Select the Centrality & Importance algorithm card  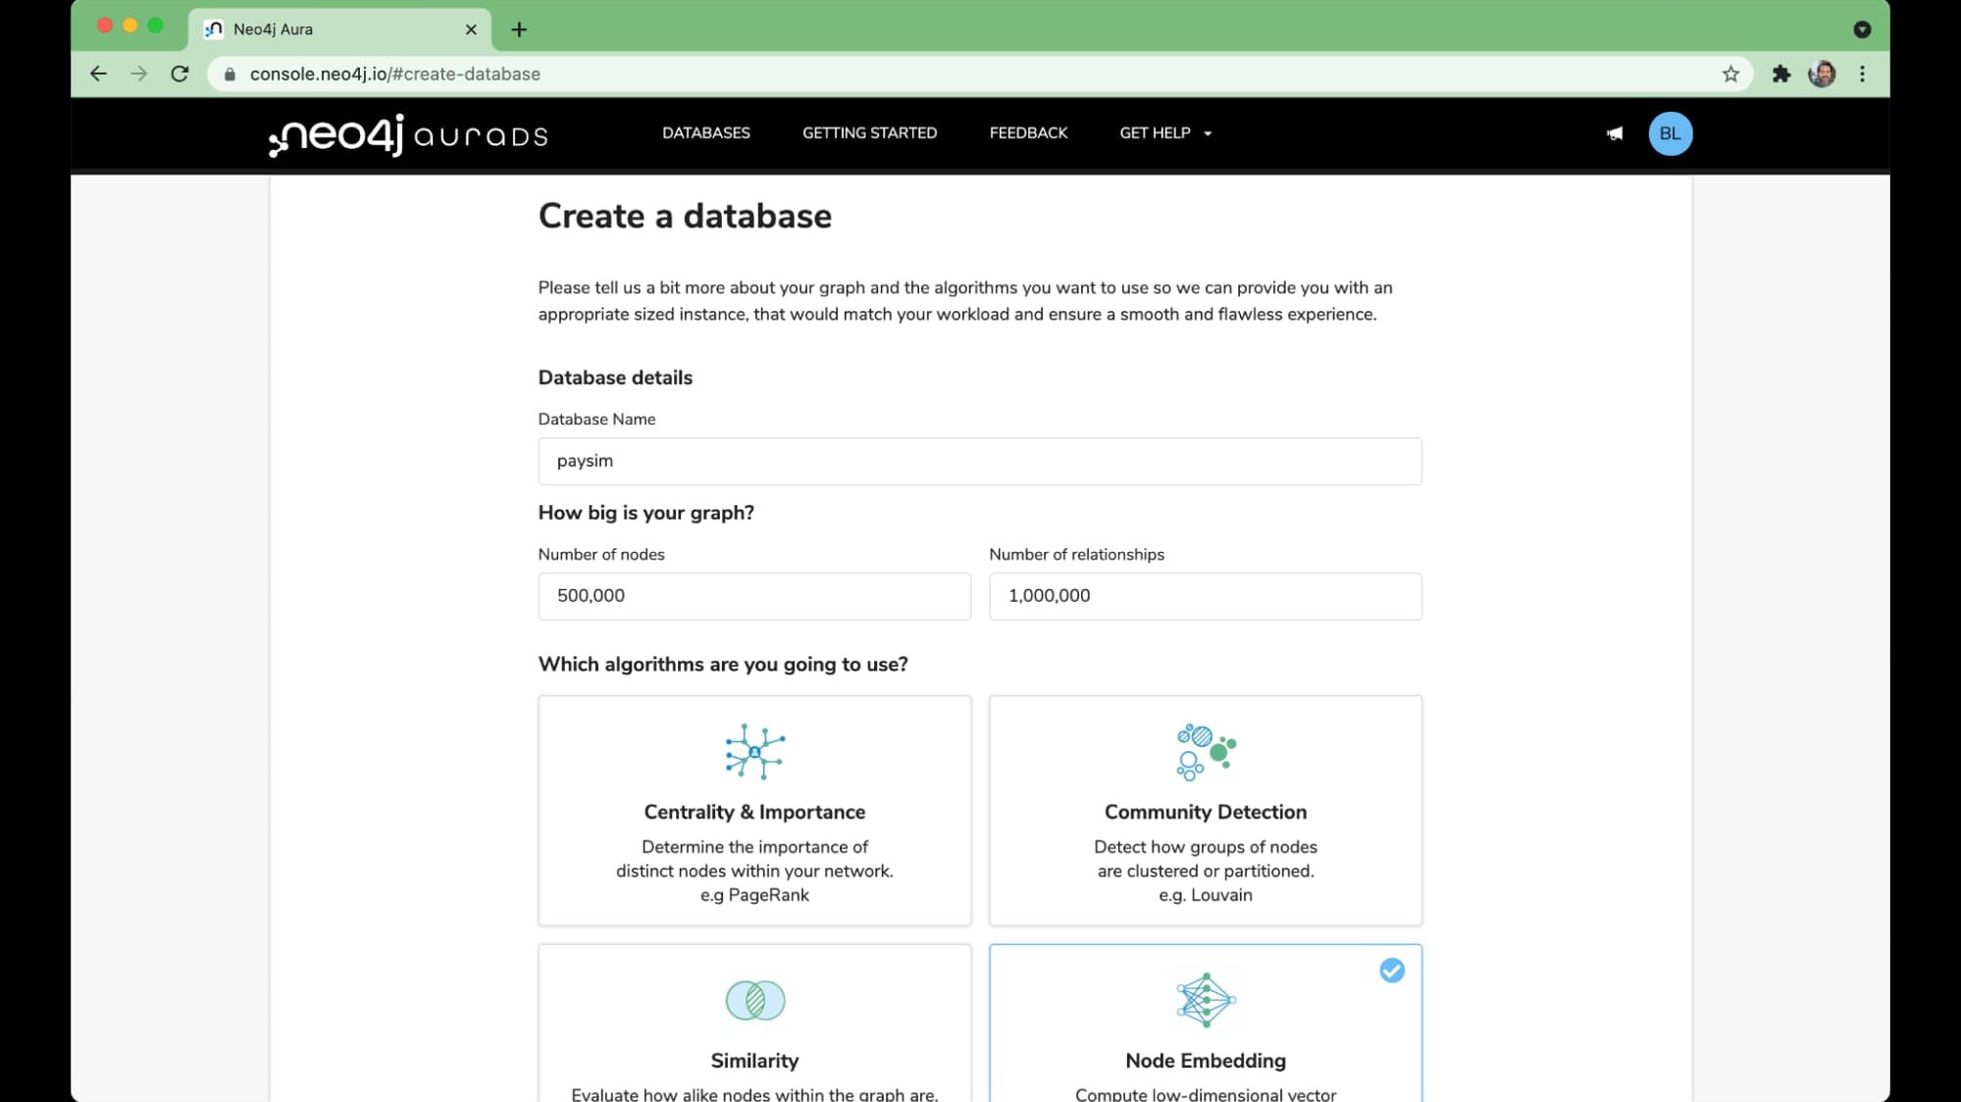[754, 810]
